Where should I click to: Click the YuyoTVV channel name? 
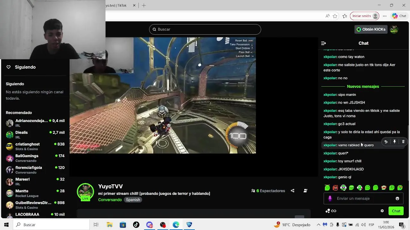click(x=111, y=187)
